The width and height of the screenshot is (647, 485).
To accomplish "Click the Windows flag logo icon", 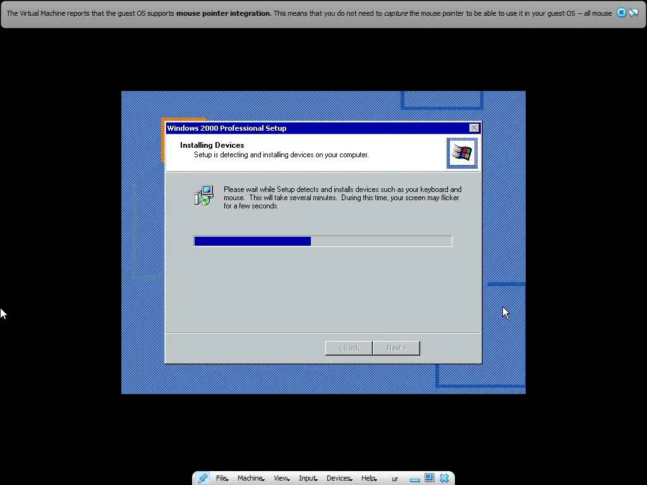I will (462, 153).
